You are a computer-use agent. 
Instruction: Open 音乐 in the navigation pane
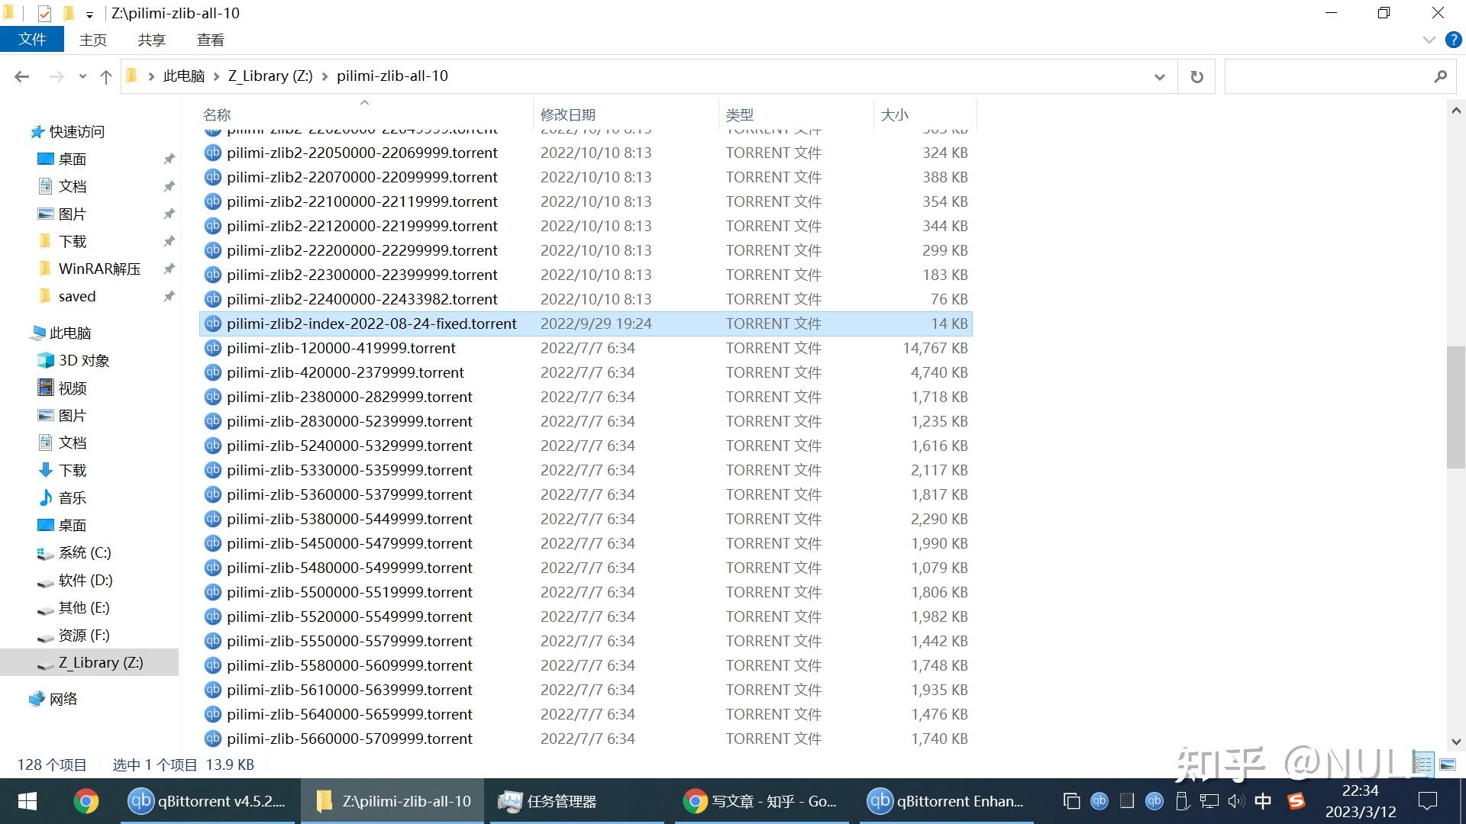pos(73,497)
